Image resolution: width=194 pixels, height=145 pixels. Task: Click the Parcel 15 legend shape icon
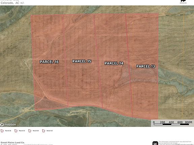tap(16, 131)
